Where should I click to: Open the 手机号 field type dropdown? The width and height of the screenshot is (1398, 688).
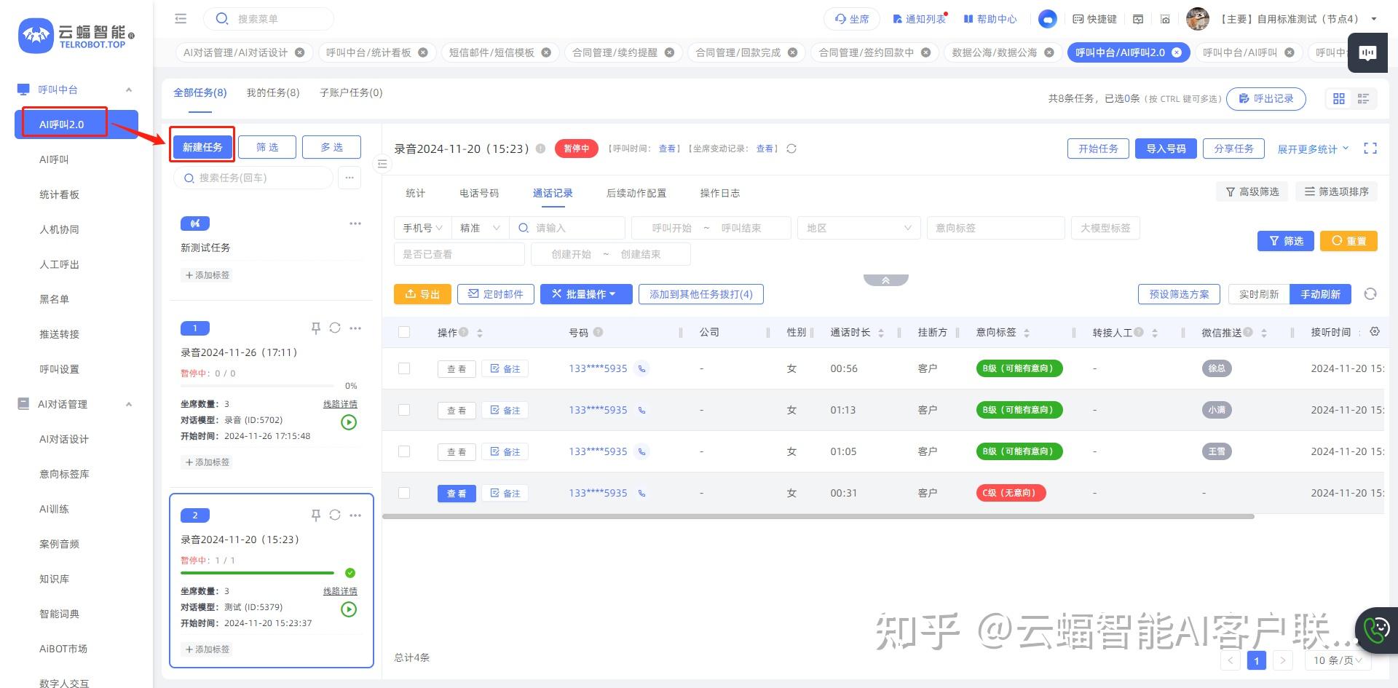422,228
